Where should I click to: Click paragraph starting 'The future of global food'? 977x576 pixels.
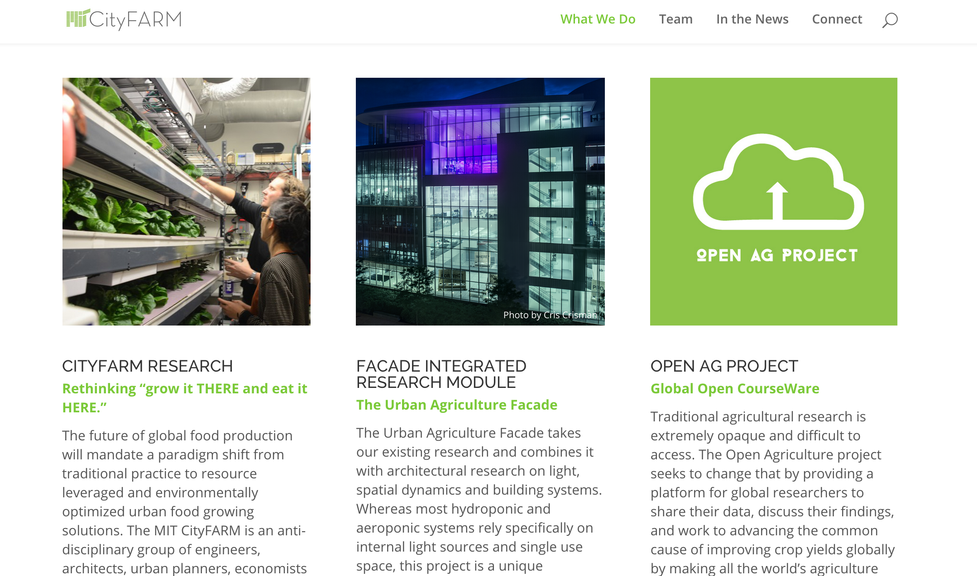(x=185, y=501)
